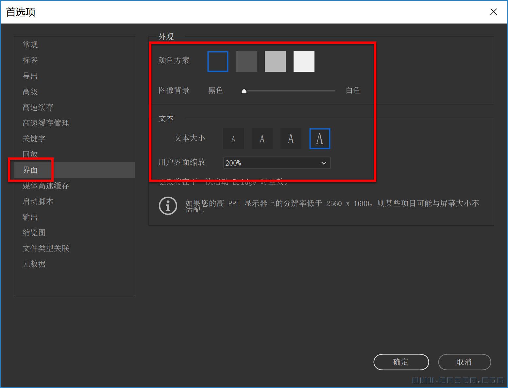Expand the 200% scaling combo box
The height and width of the screenshot is (388, 508).
pyautogui.click(x=323, y=163)
